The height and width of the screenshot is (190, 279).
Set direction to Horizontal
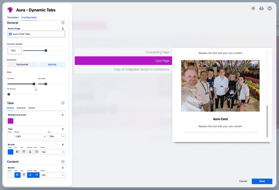pyautogui.click(x=22, y=64)
